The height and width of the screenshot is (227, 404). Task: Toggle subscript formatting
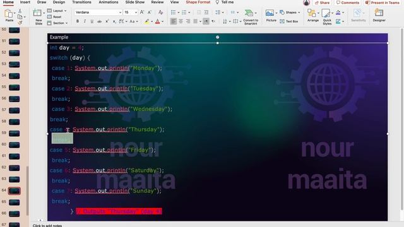point(114,21)
